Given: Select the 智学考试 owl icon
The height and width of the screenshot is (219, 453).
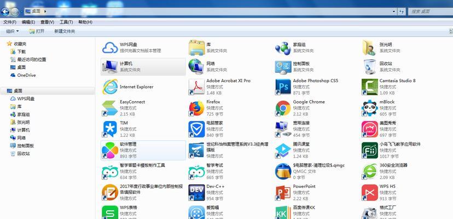Looking at the screenshot, I should coord(196,171).
